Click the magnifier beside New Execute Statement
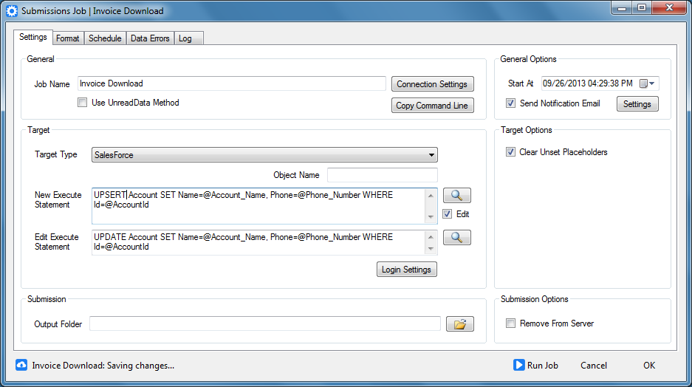 pyautogui.click(x=456, y=195)
